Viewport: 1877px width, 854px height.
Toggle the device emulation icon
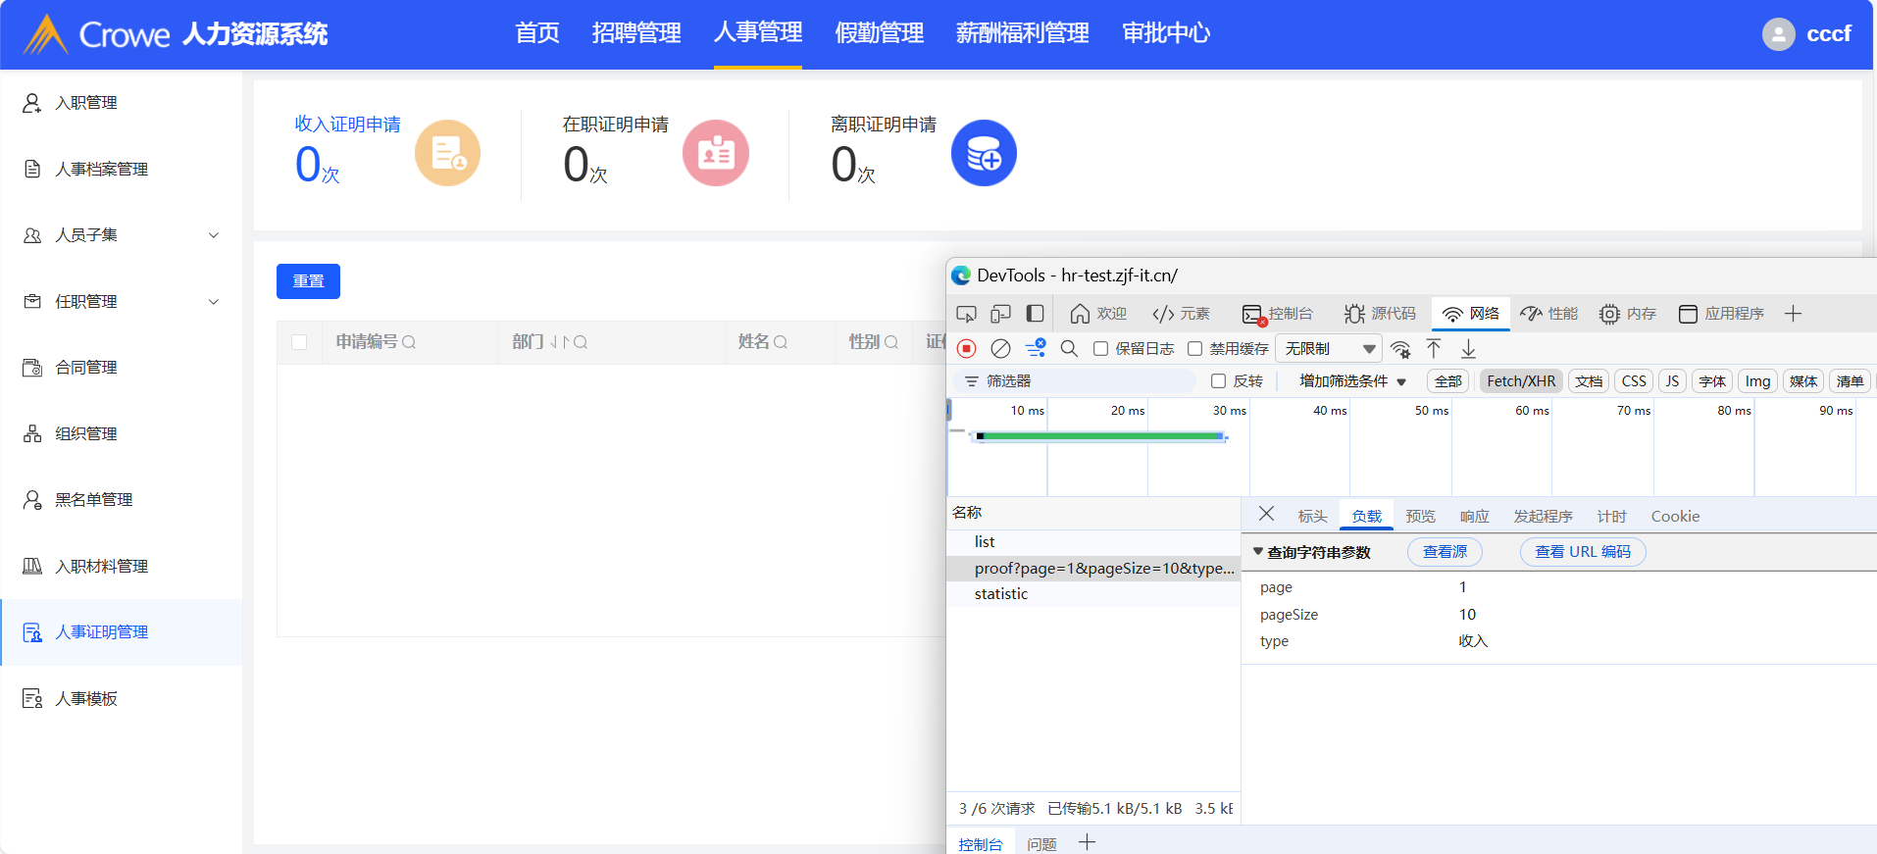click(1000, 314)
